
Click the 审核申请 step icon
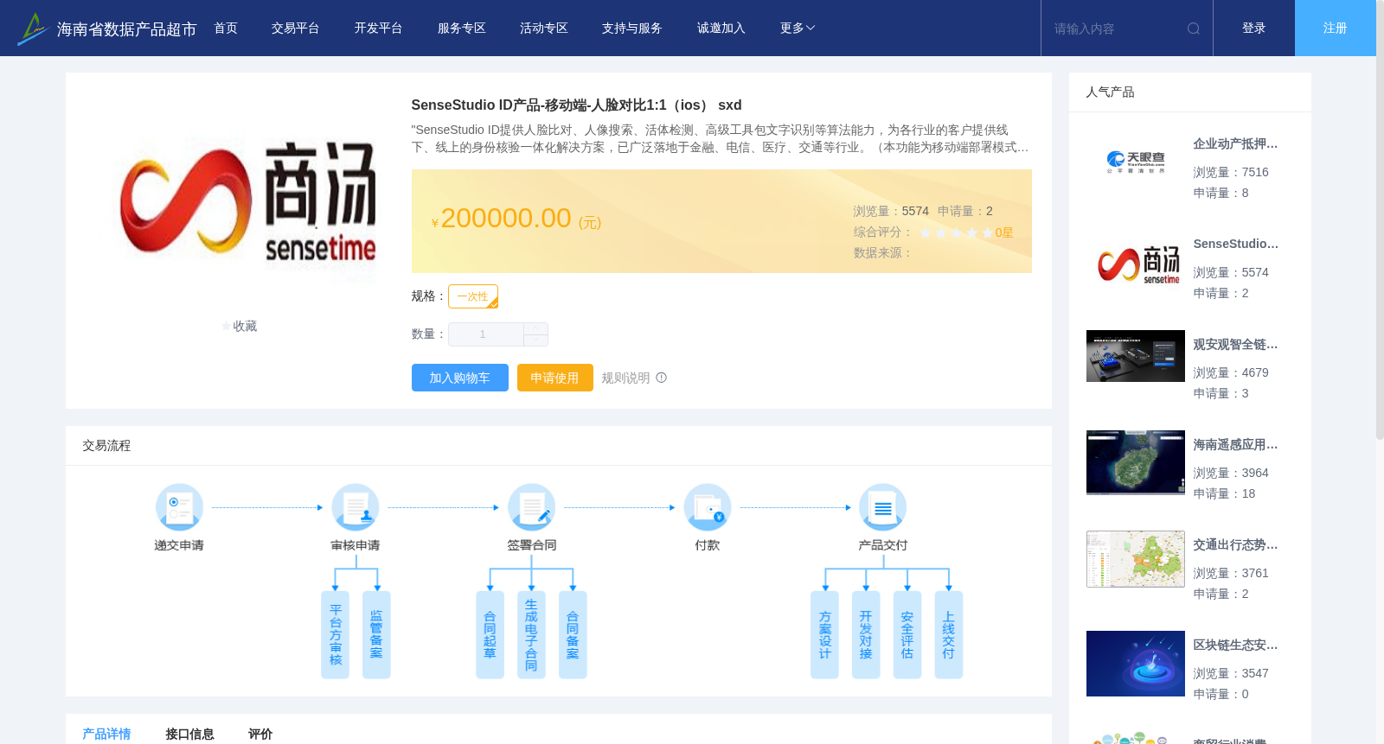356,507
